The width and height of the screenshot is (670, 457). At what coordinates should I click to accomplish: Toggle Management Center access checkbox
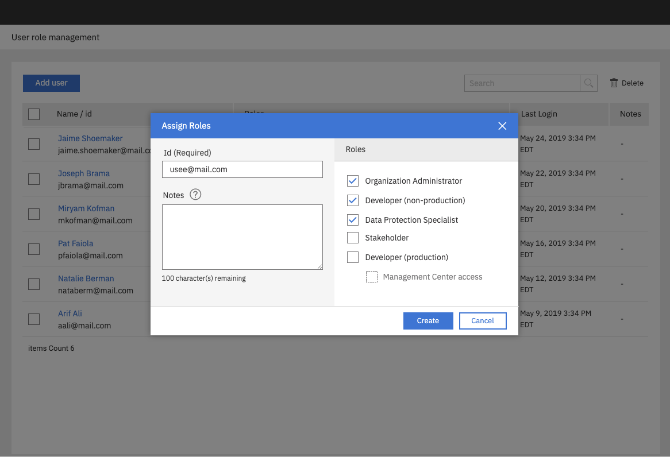pos(372,277)
